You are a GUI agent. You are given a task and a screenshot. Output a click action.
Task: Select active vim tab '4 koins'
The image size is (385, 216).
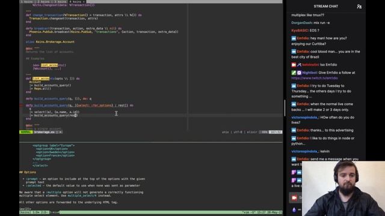coord(76,1)
